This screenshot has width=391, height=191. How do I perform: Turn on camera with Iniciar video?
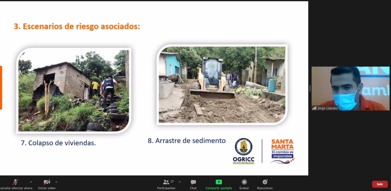[x=47, y=182]
